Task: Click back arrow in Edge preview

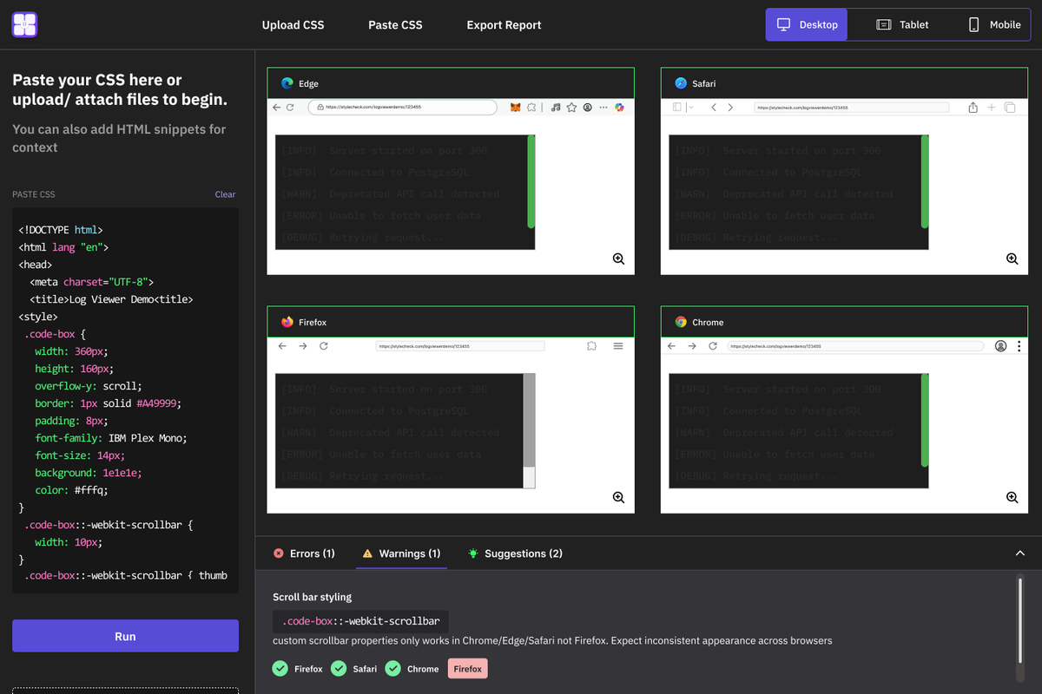Action: tap(277, 108)
